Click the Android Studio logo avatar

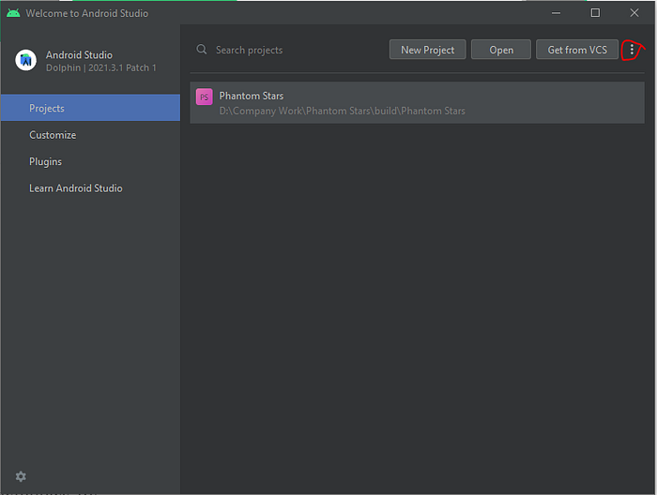pyautogui.click(x=26, y=60)
